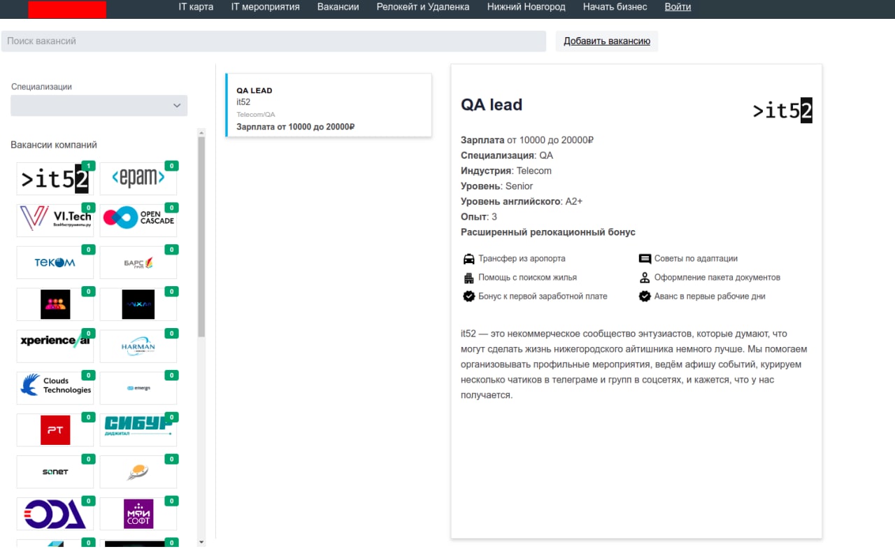Click the company list scroll down arrow
This screenshot has height=554, width=895.
pyautogui.click(x=201, y=542)
